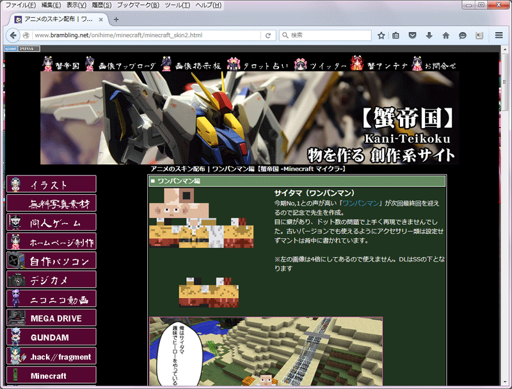Click the サイタマ（ワンパンマン） heading
Screen dimensions: 512x389
[314, 193]
